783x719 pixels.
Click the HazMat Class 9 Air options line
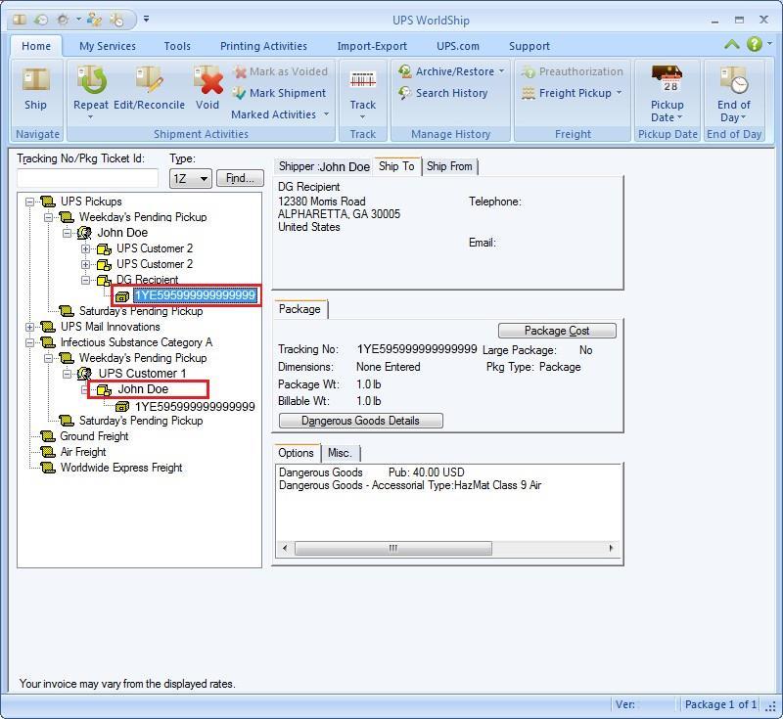tap(410, 485)
